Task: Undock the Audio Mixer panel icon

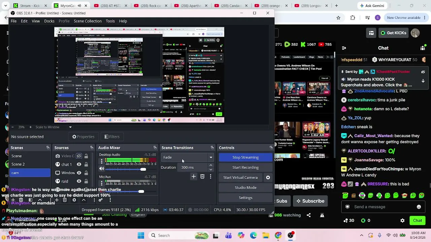Action: [155, 148]
